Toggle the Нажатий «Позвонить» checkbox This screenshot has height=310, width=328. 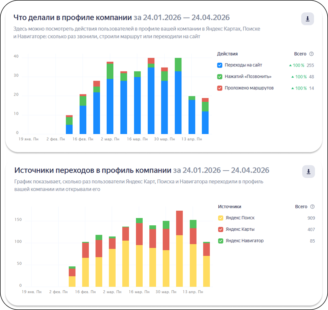[220, 77]
